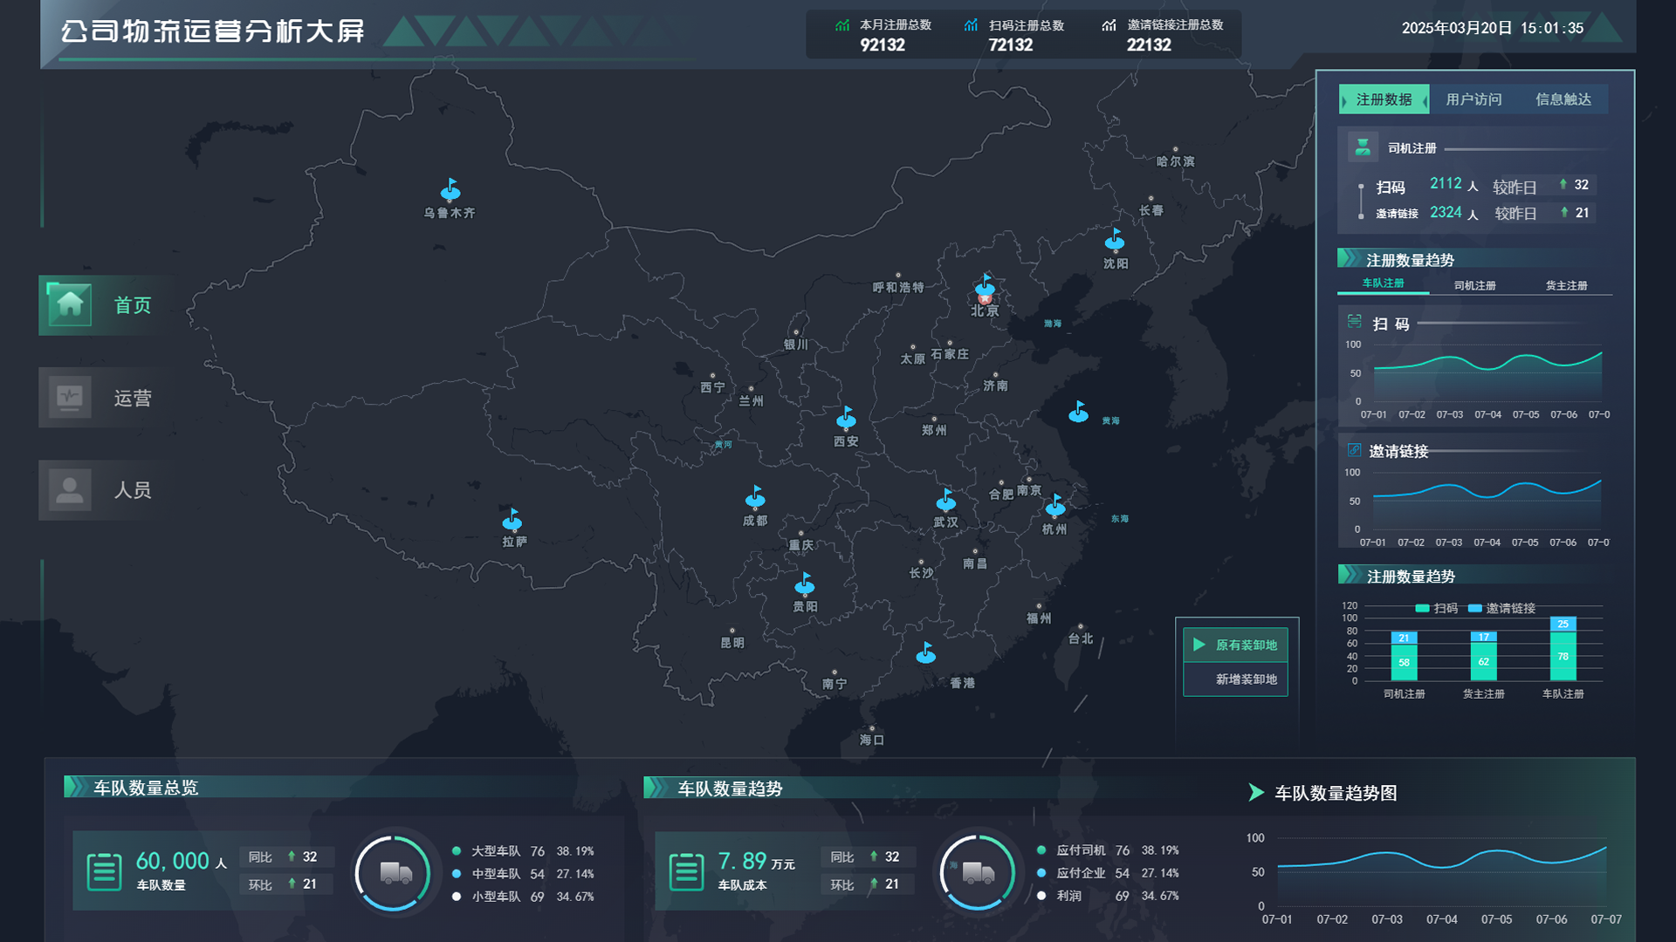The image size is (1676, 942).
Task: Select the 货主注册 trend sub-tab
Action: [x=1566, y=285]
